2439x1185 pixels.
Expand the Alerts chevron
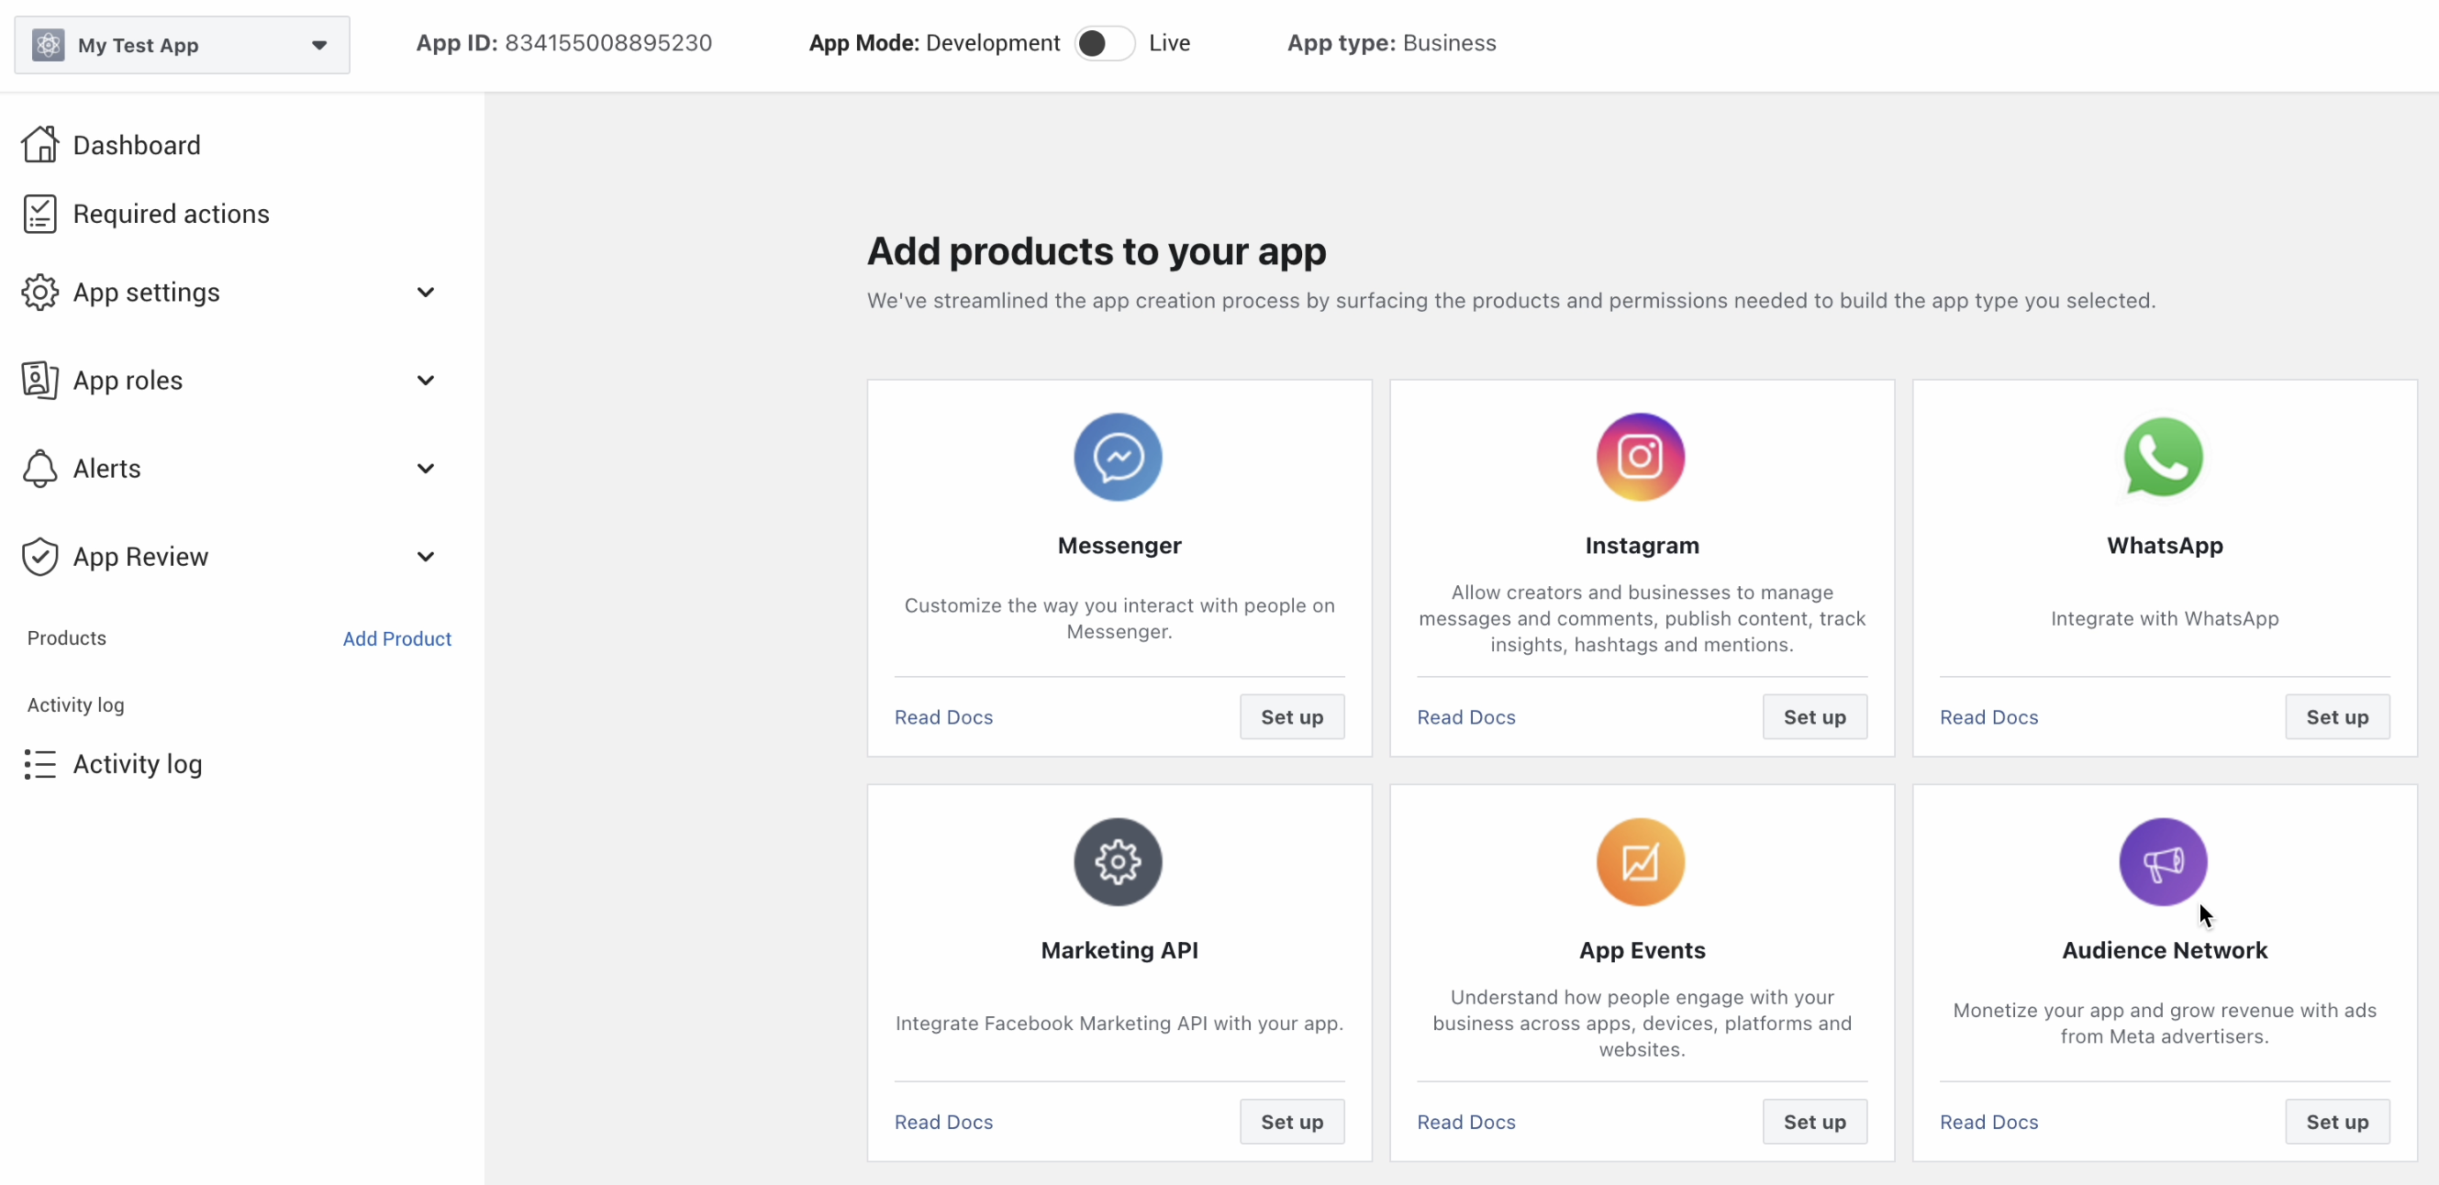click(x=426, y=469)
